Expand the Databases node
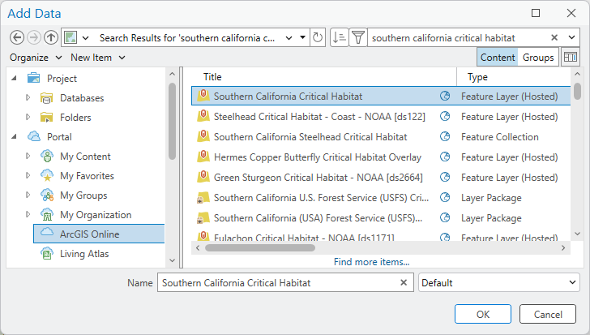 point(28,97)
